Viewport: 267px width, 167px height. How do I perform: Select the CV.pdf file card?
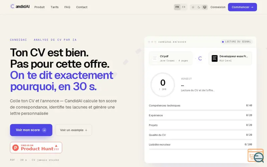tap(171, 58)
